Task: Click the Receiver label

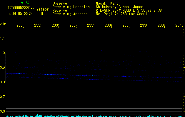Action: [x=61, y=11]
